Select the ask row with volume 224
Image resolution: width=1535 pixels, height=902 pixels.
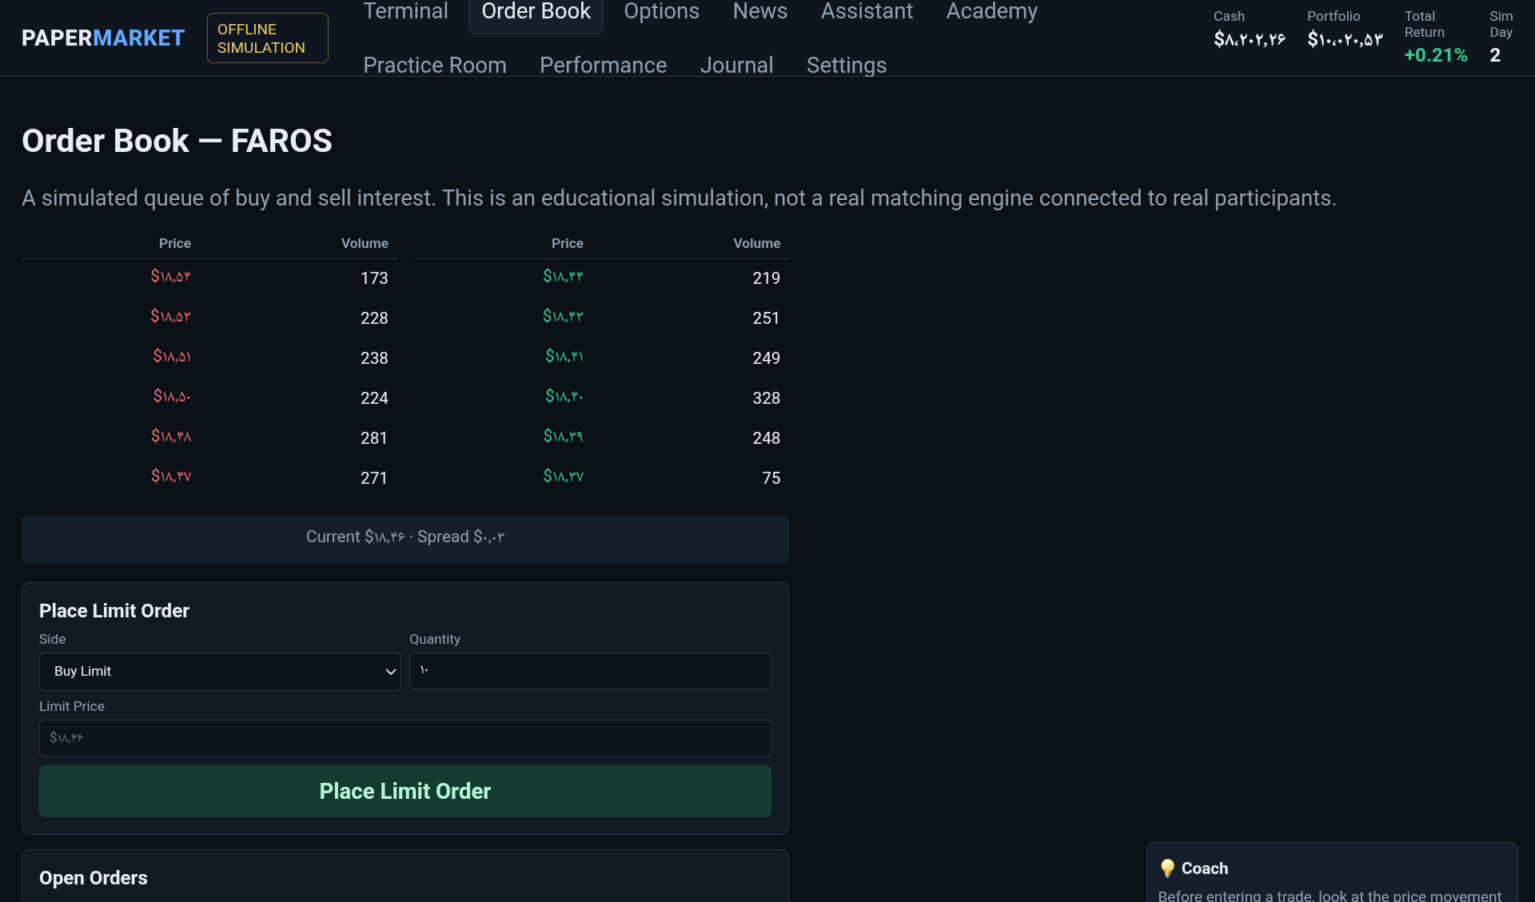(x=209, y=397)
